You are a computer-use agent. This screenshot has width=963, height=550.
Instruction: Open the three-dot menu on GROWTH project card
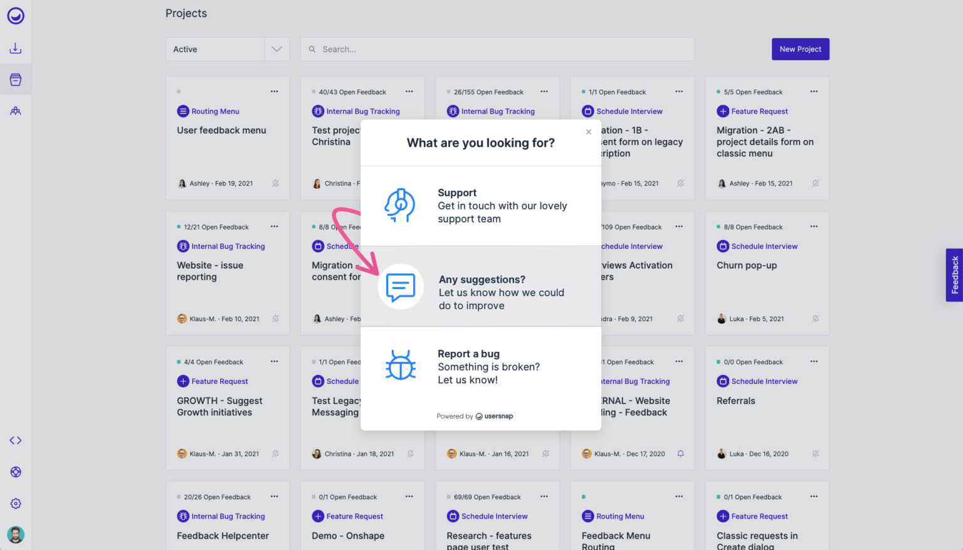click(274, 362)
